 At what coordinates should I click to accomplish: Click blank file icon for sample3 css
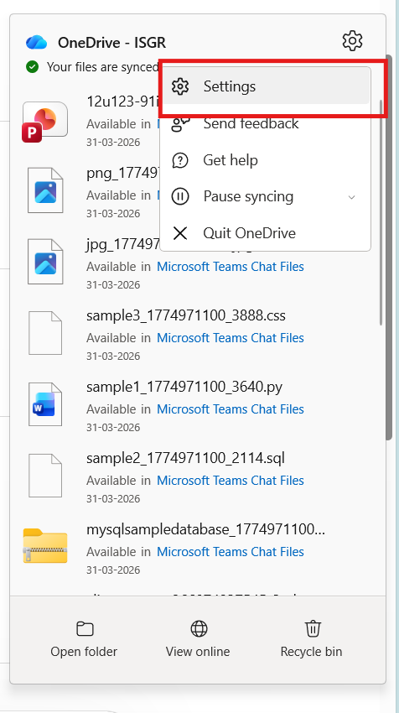click(x=45, y=333)
